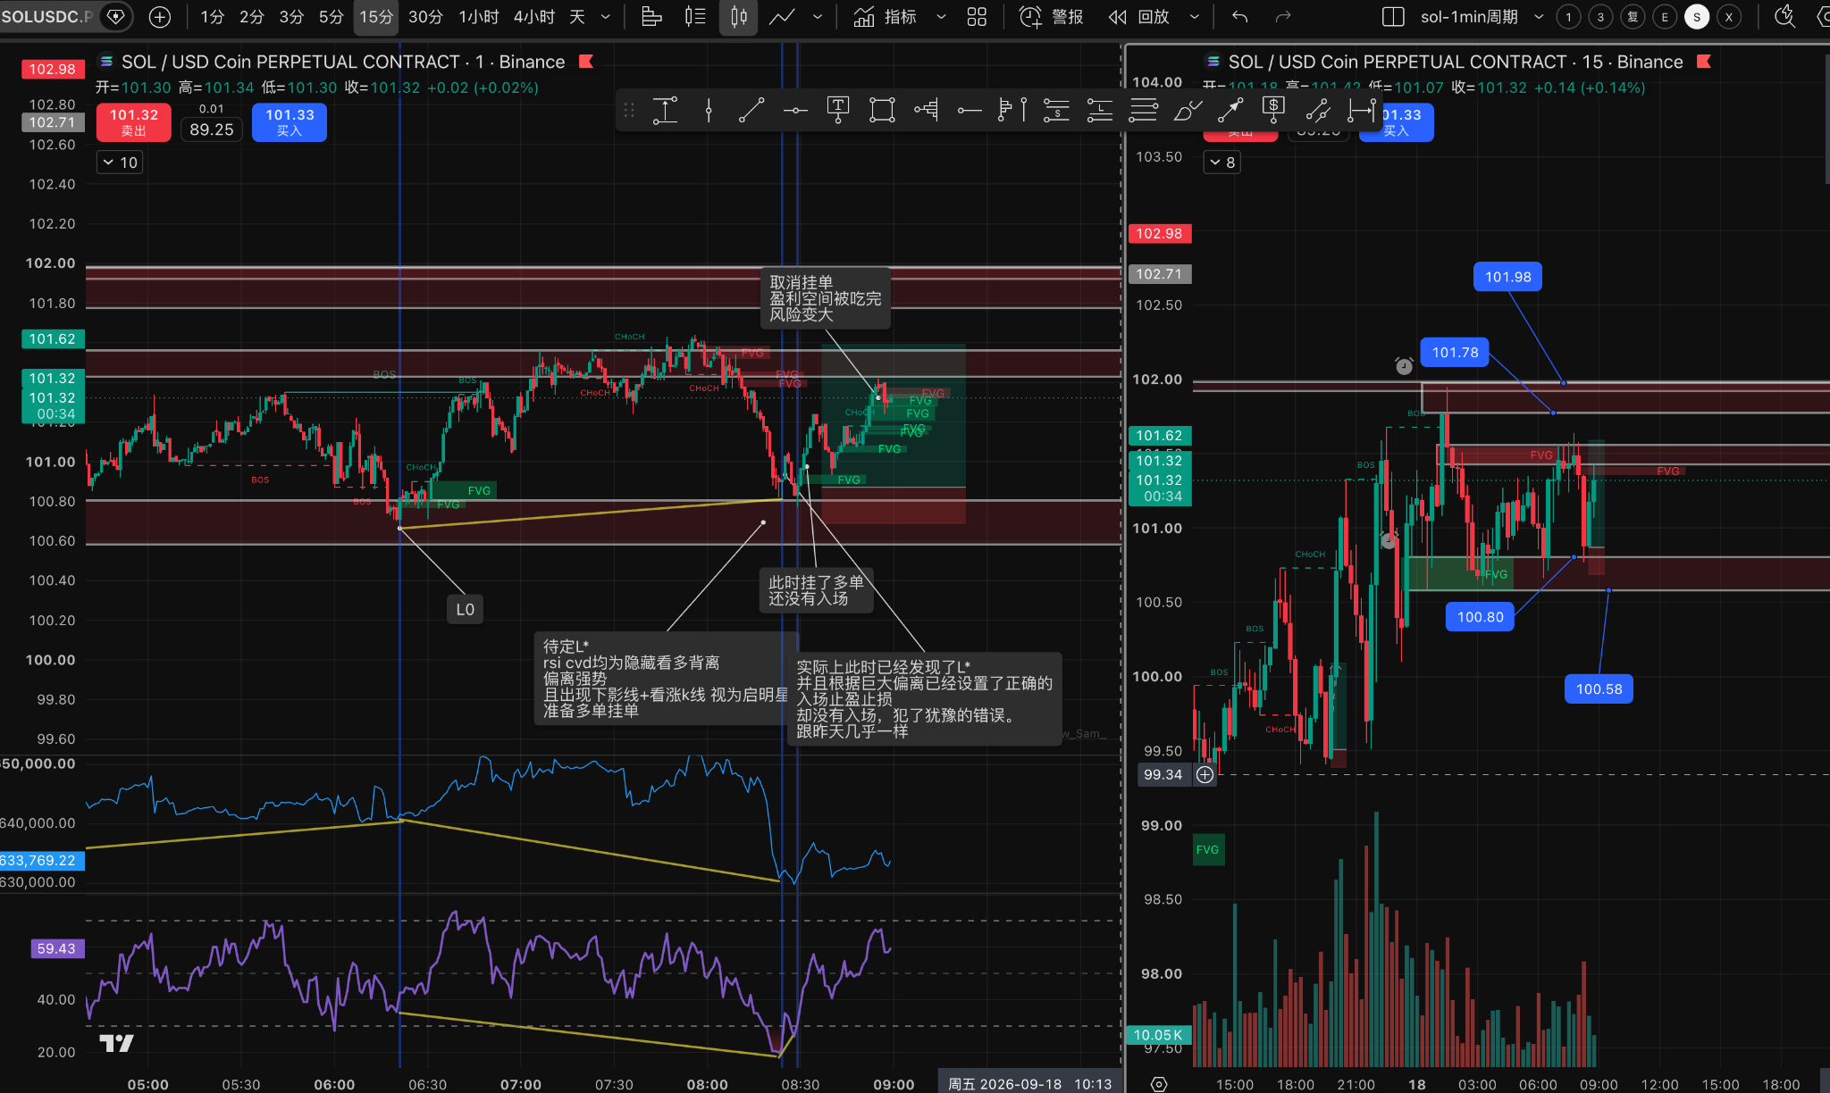The height and width of the screenshot is (1093, 1830).
Task: Create an alert with 警报 button
Action: (x=1051, y=17)
